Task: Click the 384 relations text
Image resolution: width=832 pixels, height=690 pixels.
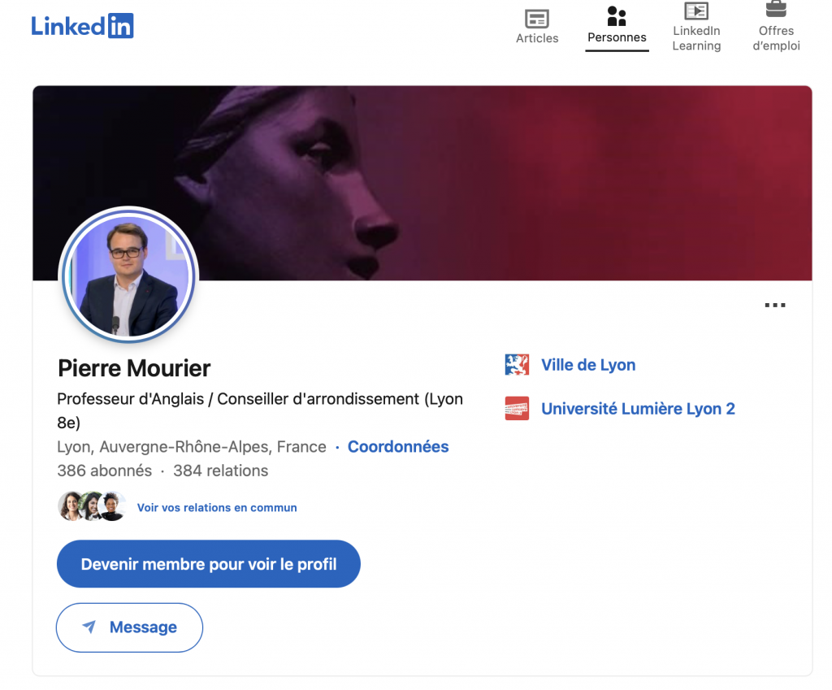Action: coord(221,471)
